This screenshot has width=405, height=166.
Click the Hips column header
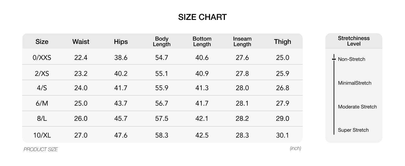tap(121, 41)
